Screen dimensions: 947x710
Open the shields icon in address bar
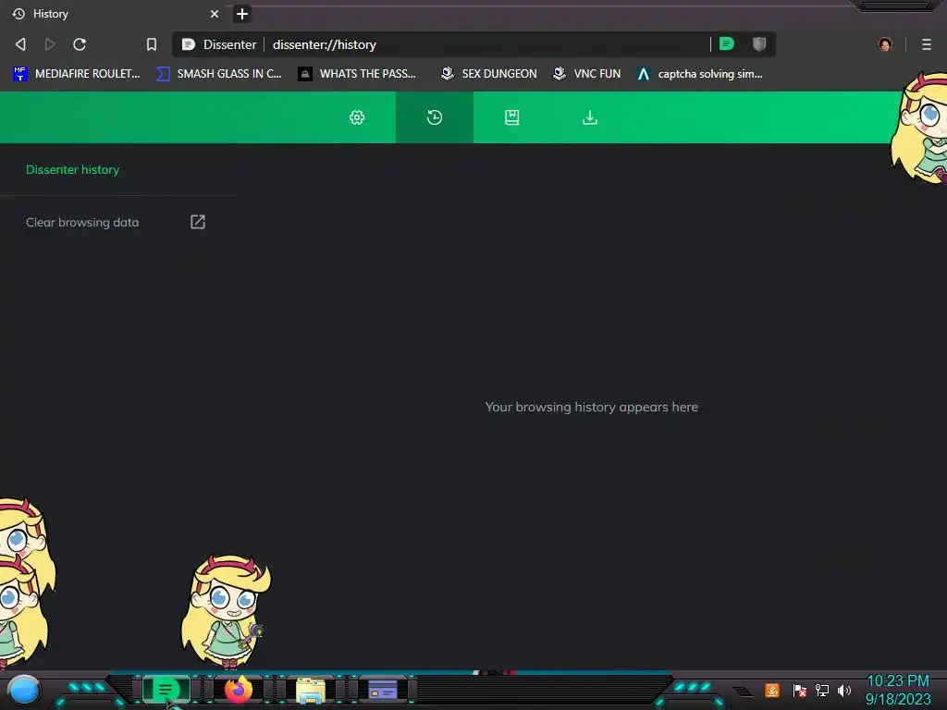coord(759,43)
